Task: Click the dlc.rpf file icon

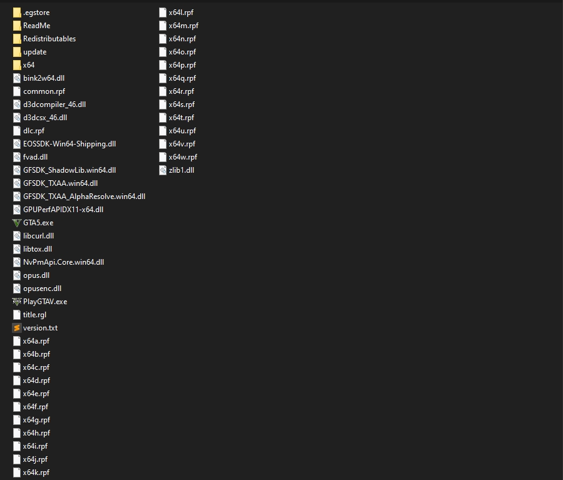Action: click(17, 131)
